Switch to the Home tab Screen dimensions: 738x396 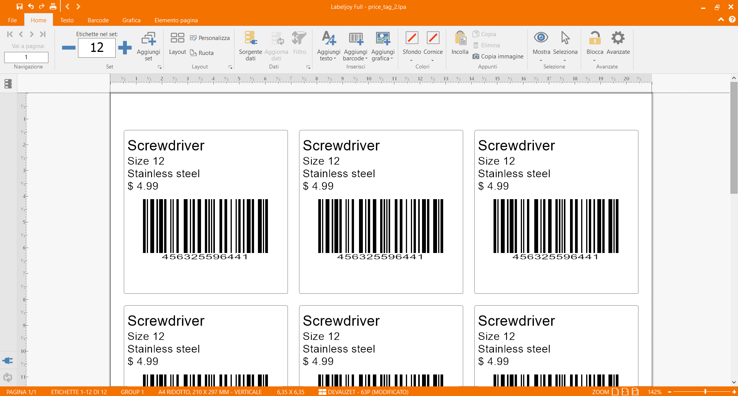[x=38, y=20]
